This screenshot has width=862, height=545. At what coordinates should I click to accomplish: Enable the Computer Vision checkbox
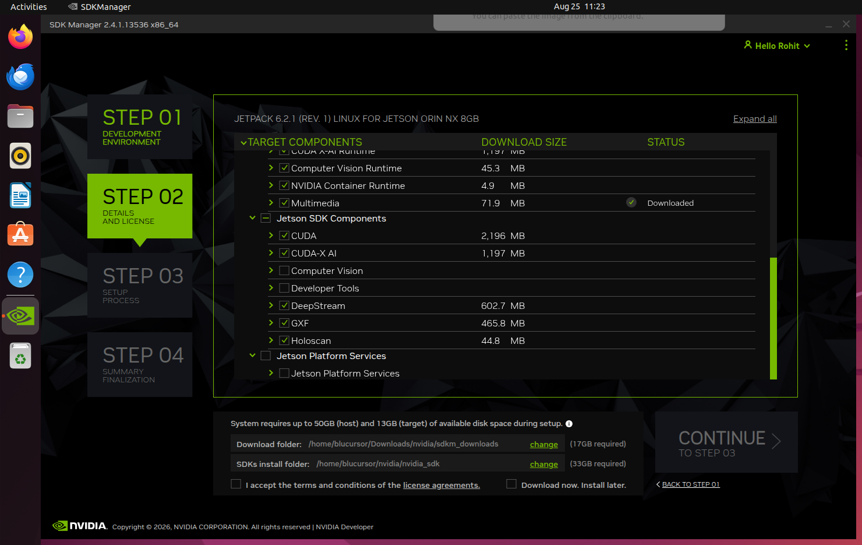point(284,270)
